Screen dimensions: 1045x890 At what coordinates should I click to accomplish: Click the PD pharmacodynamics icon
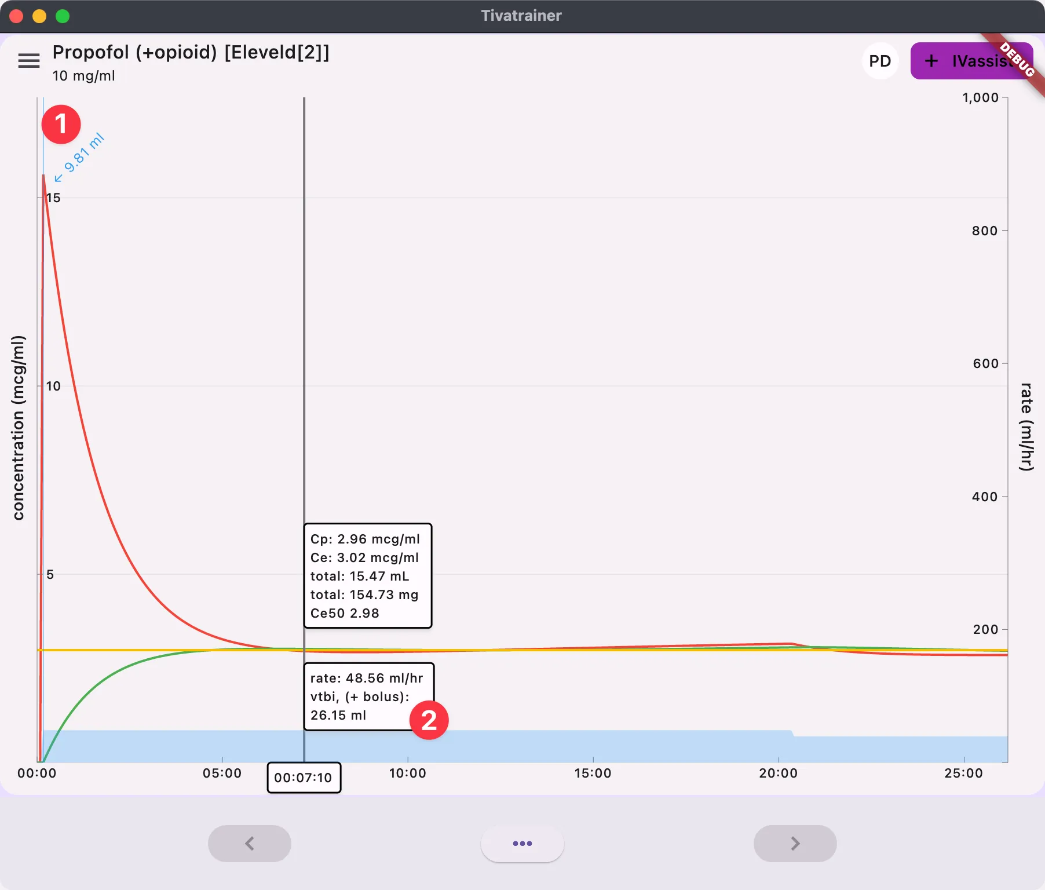tap(880, 60)
